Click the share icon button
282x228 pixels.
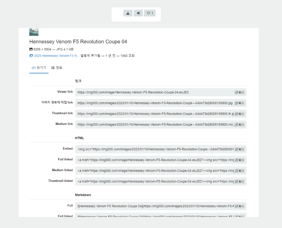[x=138, y=13]
